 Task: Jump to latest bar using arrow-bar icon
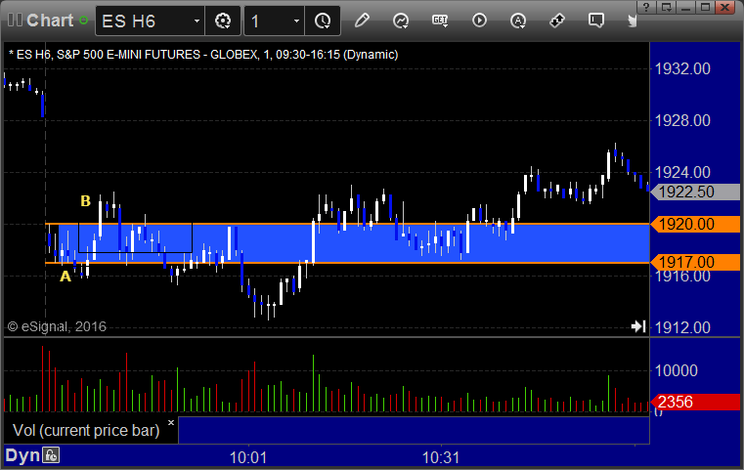point(638,326)
